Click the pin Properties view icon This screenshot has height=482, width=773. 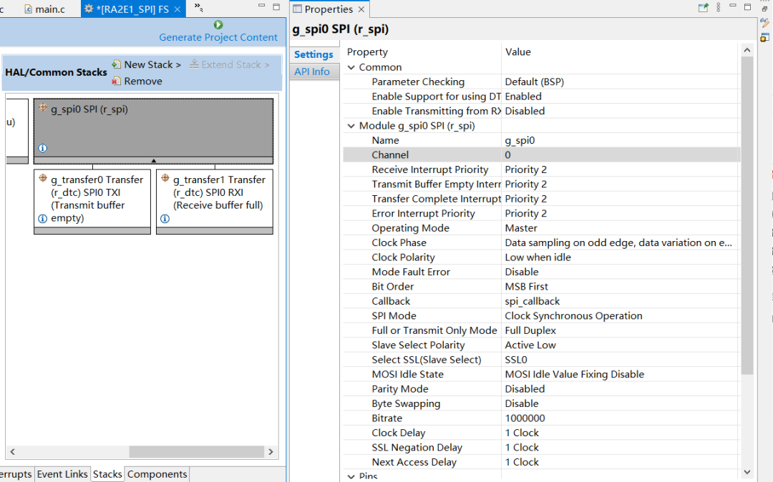coord(704,8)
